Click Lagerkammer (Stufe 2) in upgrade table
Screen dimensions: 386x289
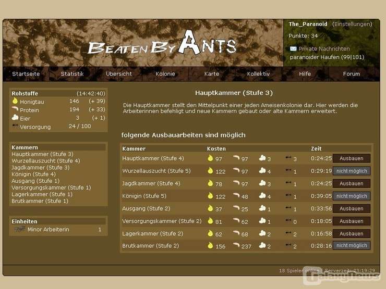coord(153,233)
